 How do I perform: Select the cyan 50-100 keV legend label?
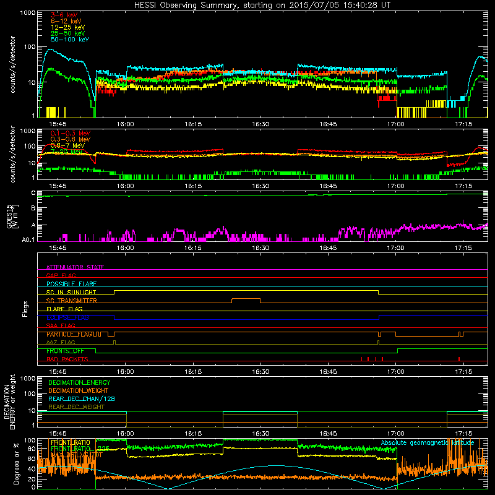click(70, 40)
